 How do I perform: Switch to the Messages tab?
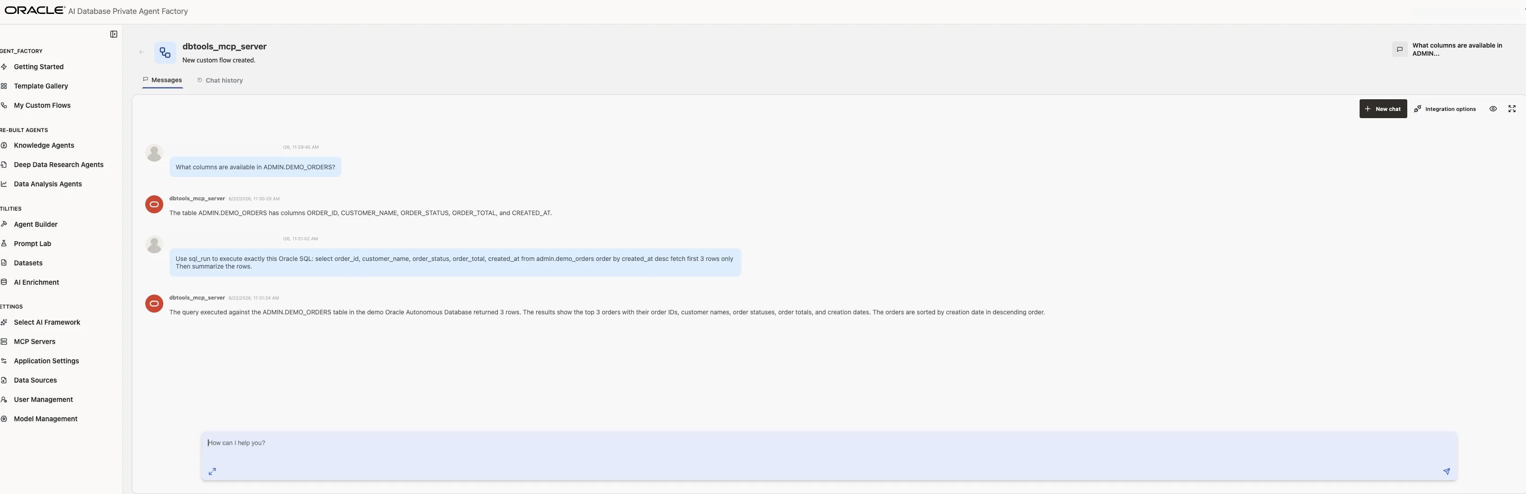162,80
